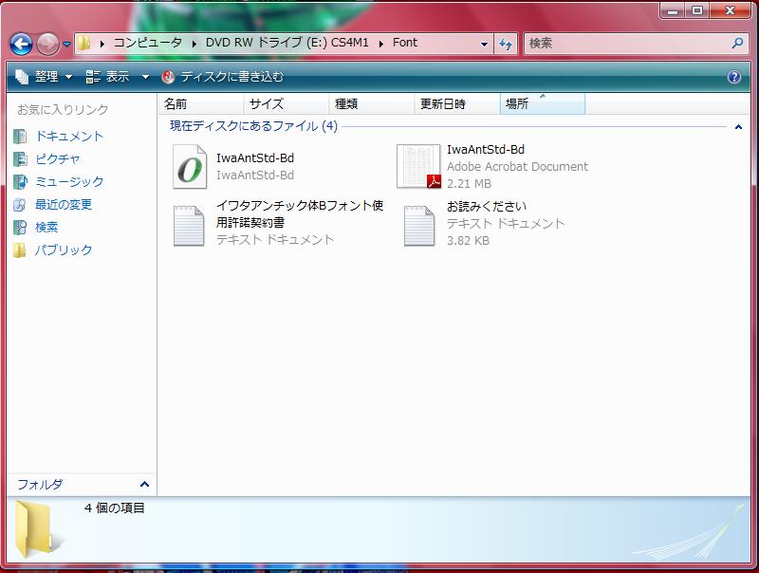The height and width of the screenshot is (573, 759).
Task: Collapse the 現在ディスクにあるファイル group chevron
Action: coord(738,127)
